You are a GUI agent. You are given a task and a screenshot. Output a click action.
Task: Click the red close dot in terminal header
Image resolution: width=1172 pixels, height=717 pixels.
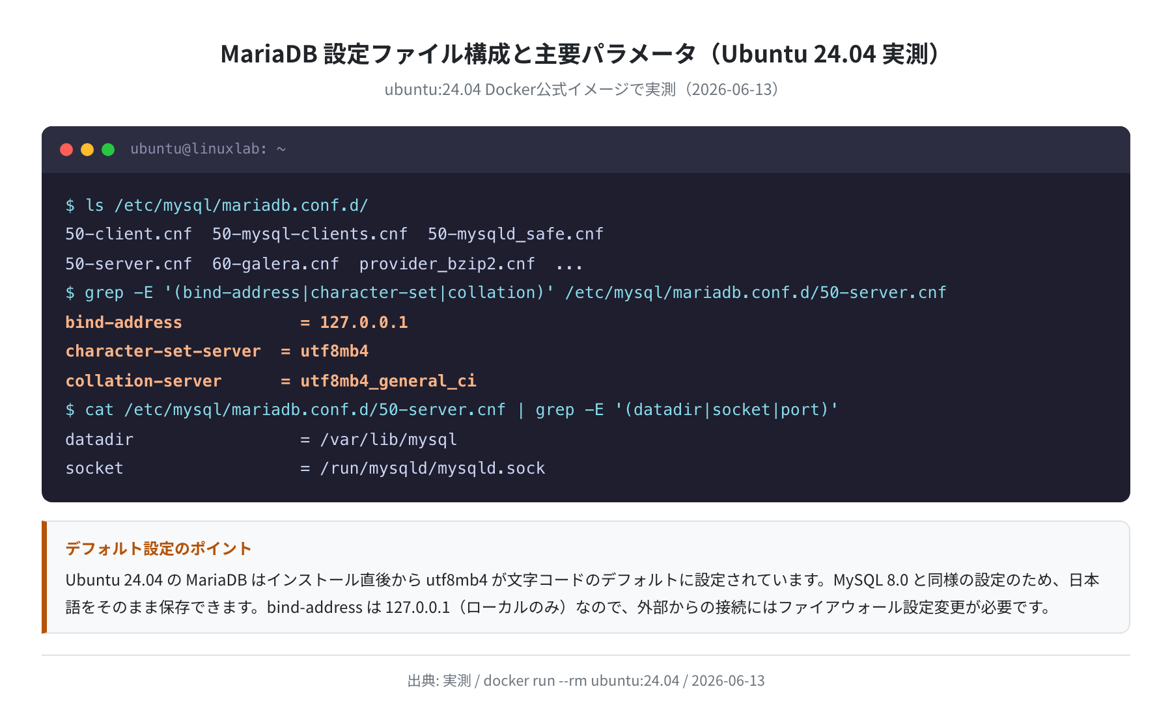click(x=66, y=150)
